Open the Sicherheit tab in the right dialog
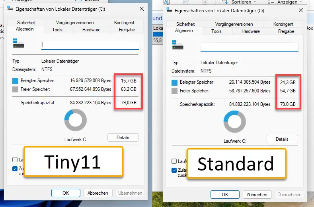This screenshot has width=314, height=207. pos(185,24)
